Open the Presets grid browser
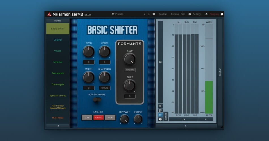The image size is (269, 141). pyautogui.click(x=113, y=14)
